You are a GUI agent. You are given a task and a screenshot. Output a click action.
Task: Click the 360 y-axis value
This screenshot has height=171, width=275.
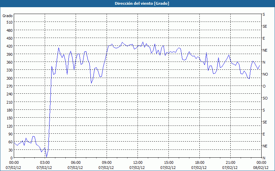coord(10,62)
